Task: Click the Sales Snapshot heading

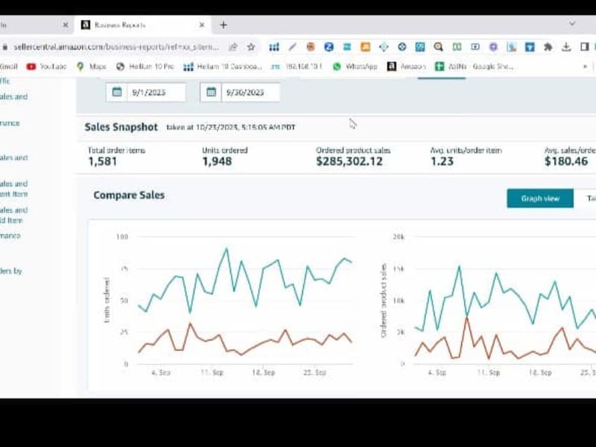Action: pos(121,127)
